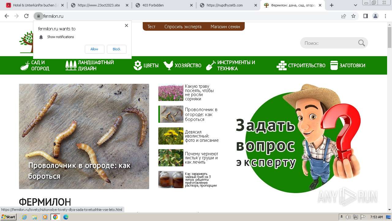The image size is (392, 221).
Task: Read Почему чернеют листья у груши
Action: point(202,158)
